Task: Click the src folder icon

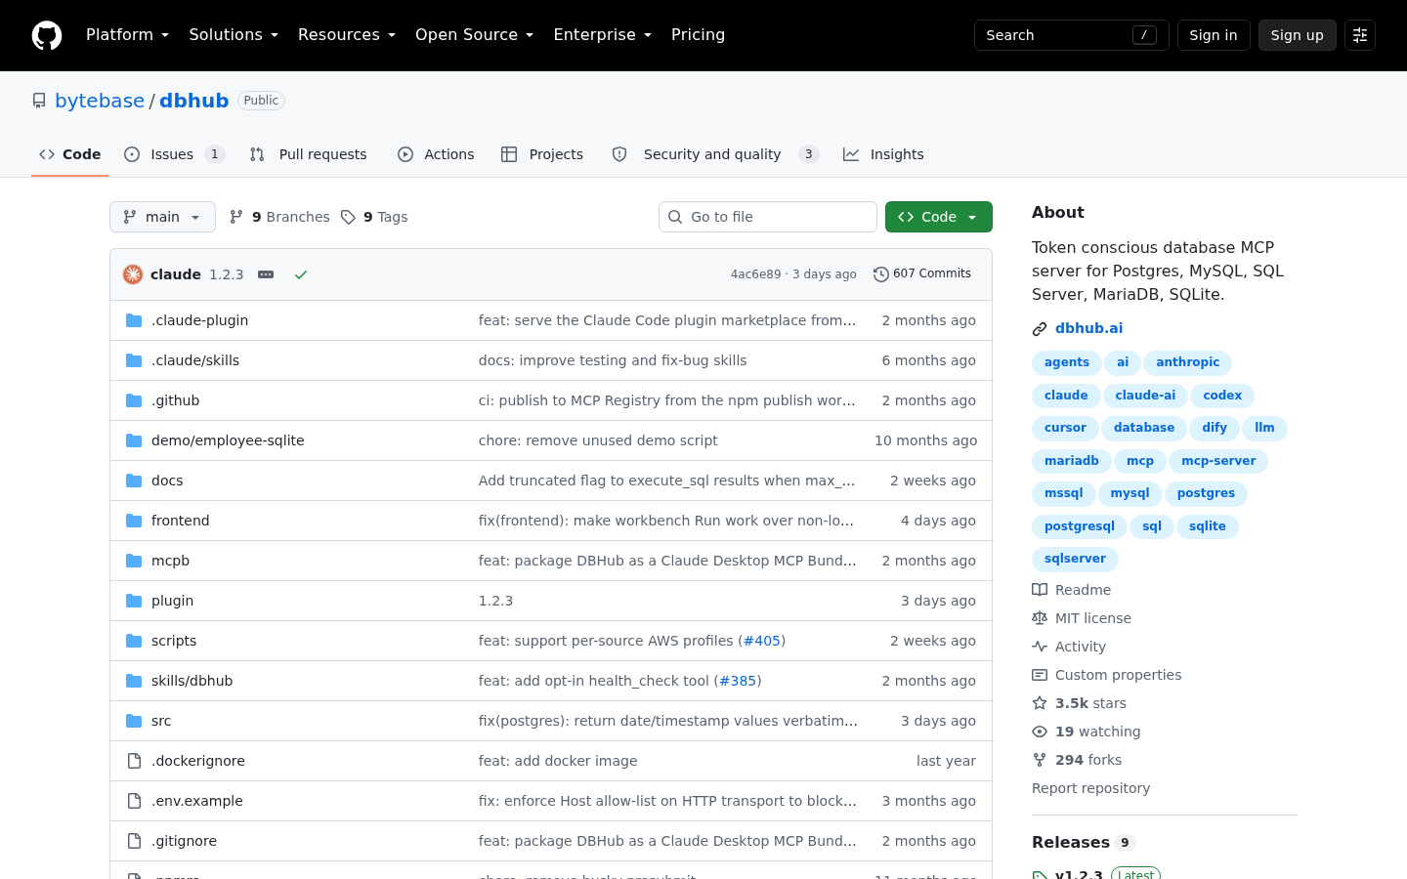Action: point(134,721)
